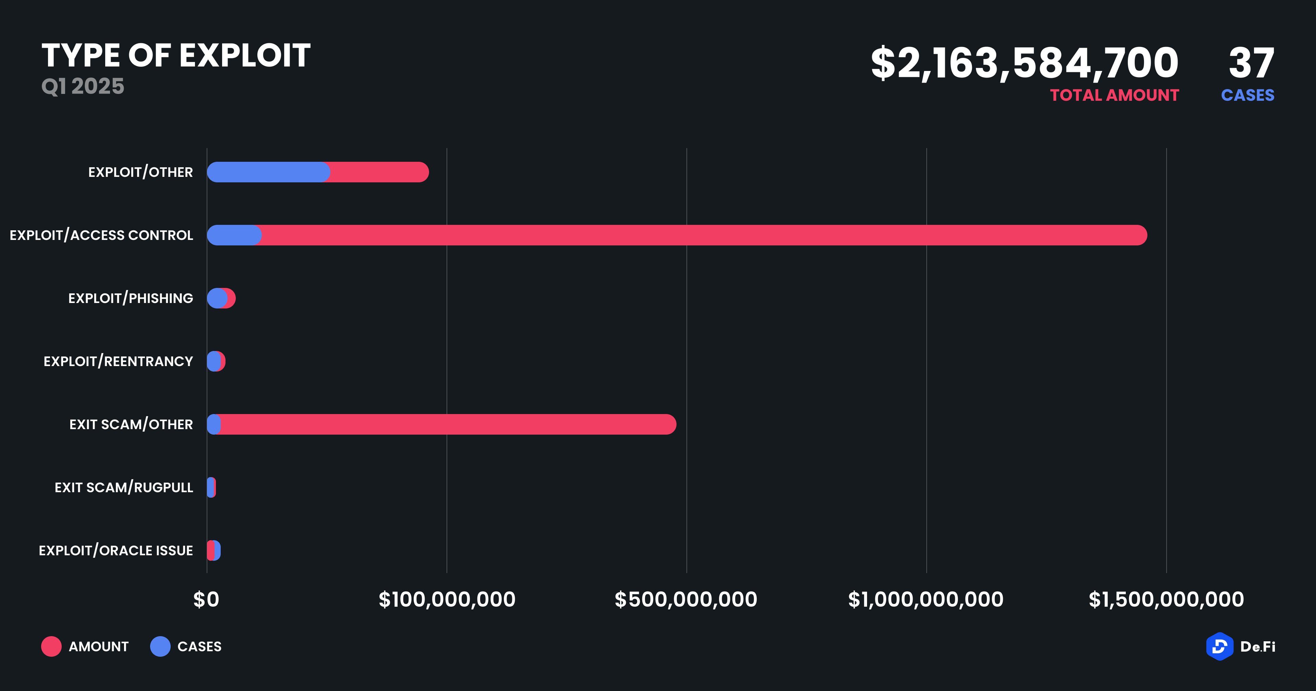Click the red AMOUNT legend circle
The width and height of the screenshot is (1316, 691).
51,646
